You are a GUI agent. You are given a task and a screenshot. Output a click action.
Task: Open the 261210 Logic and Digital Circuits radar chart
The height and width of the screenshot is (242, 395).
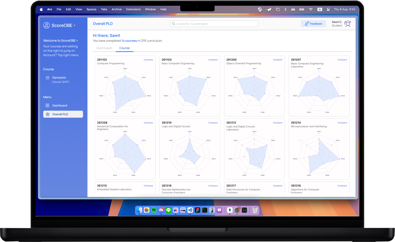tap(190, 153)
